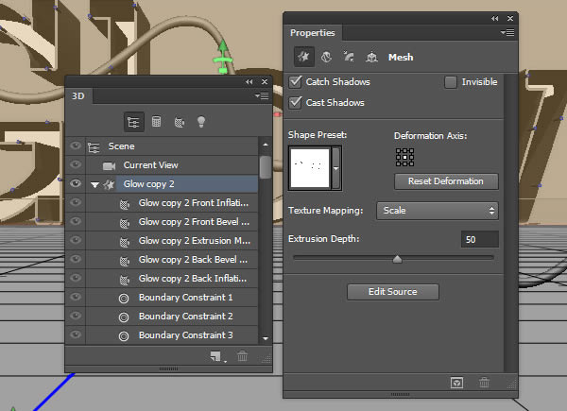Select Glow copy 2 Extrusion Material row
The width and height of the screenshot is (567, 411).
[x=172, y=241]
